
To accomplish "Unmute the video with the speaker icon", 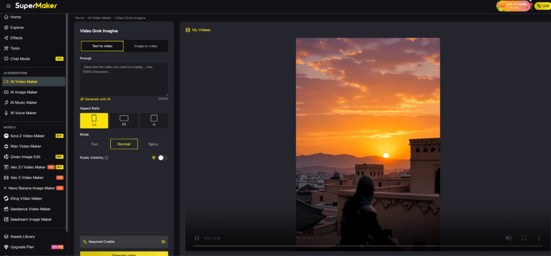I will coord(508,238).
